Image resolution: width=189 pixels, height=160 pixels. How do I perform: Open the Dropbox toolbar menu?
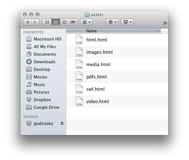point(127,22)
